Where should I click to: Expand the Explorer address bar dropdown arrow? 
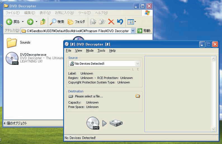click(x=133, y=31)
